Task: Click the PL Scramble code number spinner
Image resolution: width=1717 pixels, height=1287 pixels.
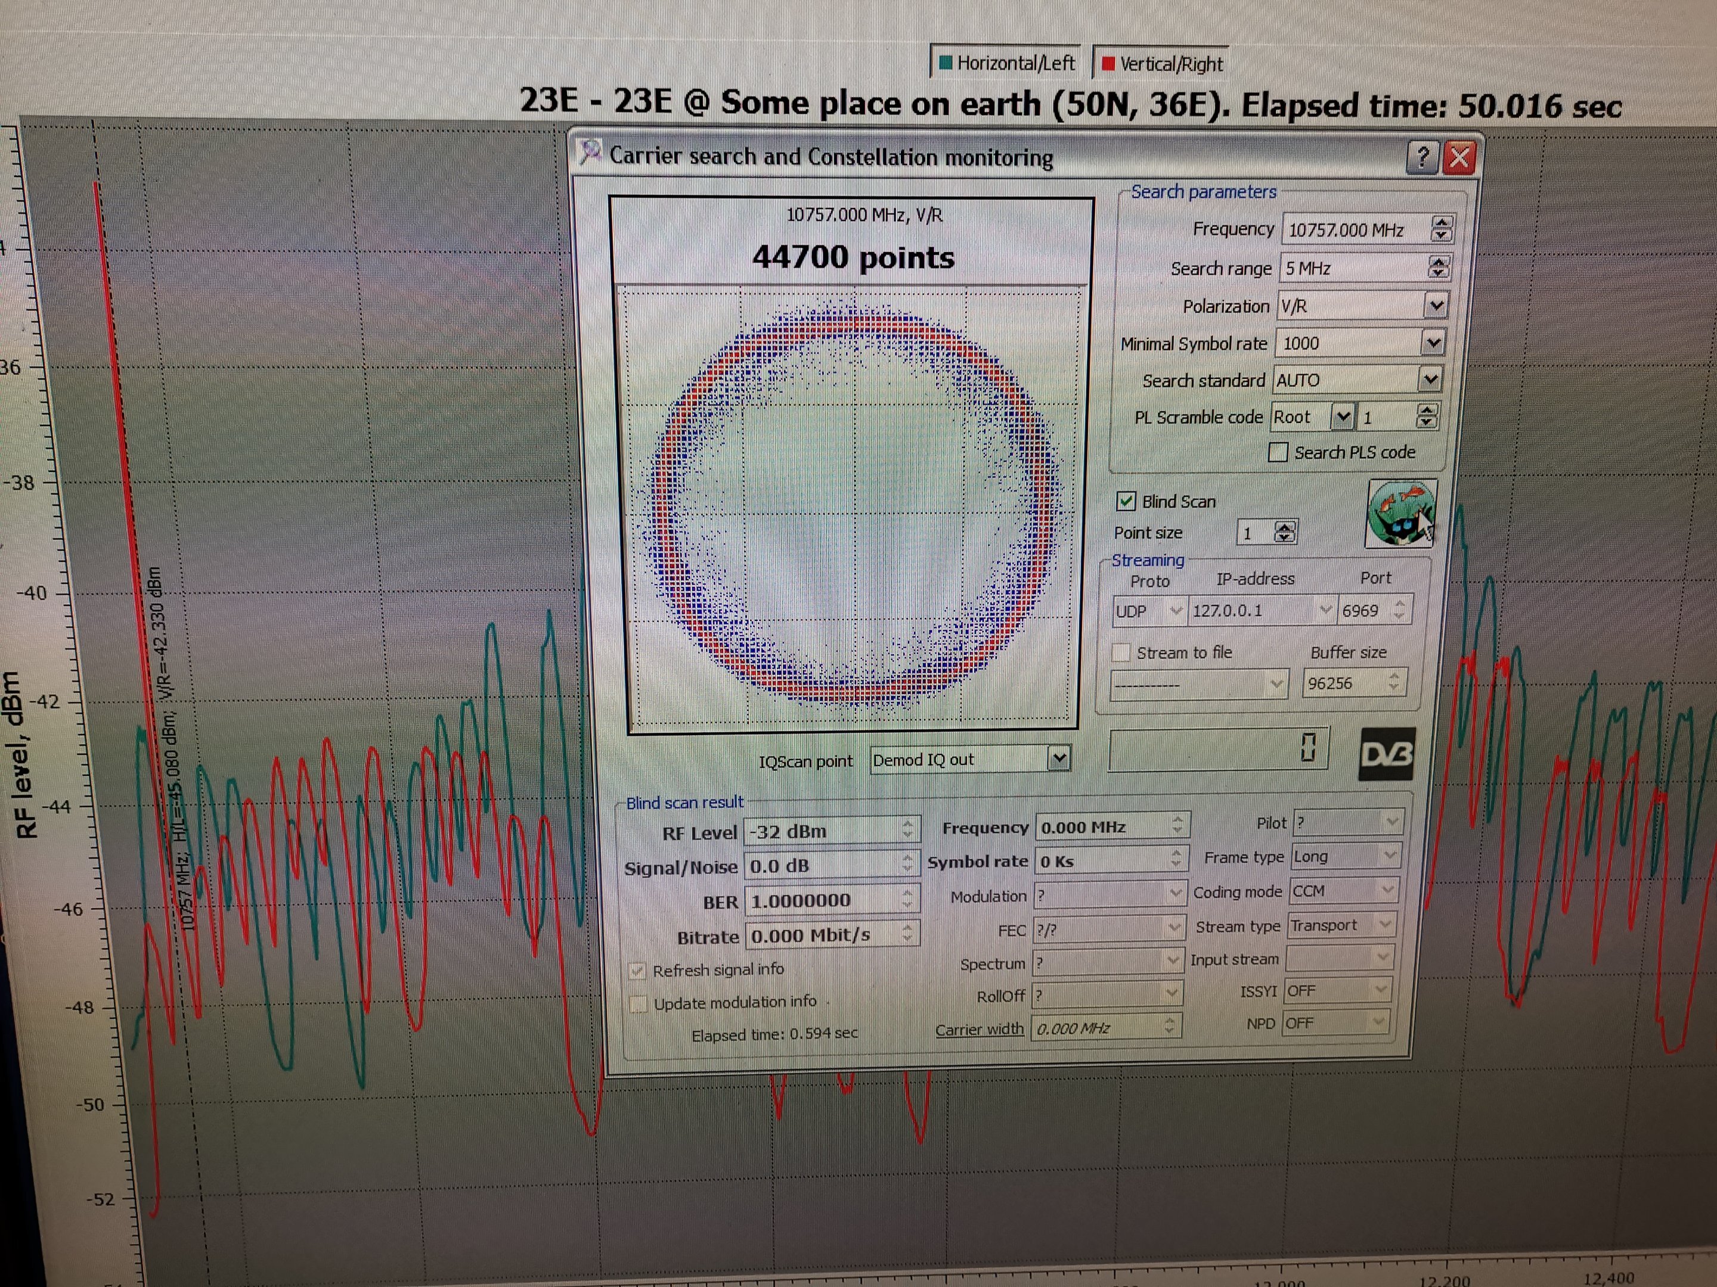Action: pyautogui.click(x=1426, y=416)
